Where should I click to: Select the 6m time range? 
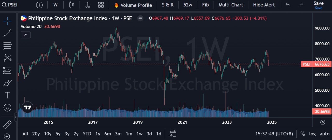108,134
